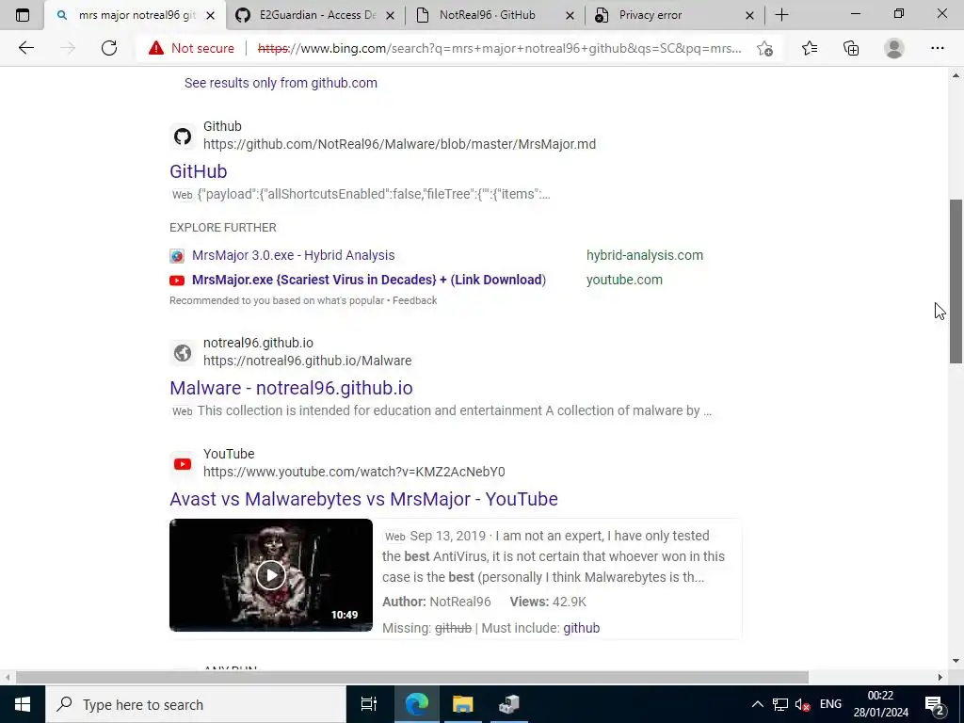Select the mrs major notreal96 search tab
Viewport: 964px width, 723px height.
tap(136, 15)
